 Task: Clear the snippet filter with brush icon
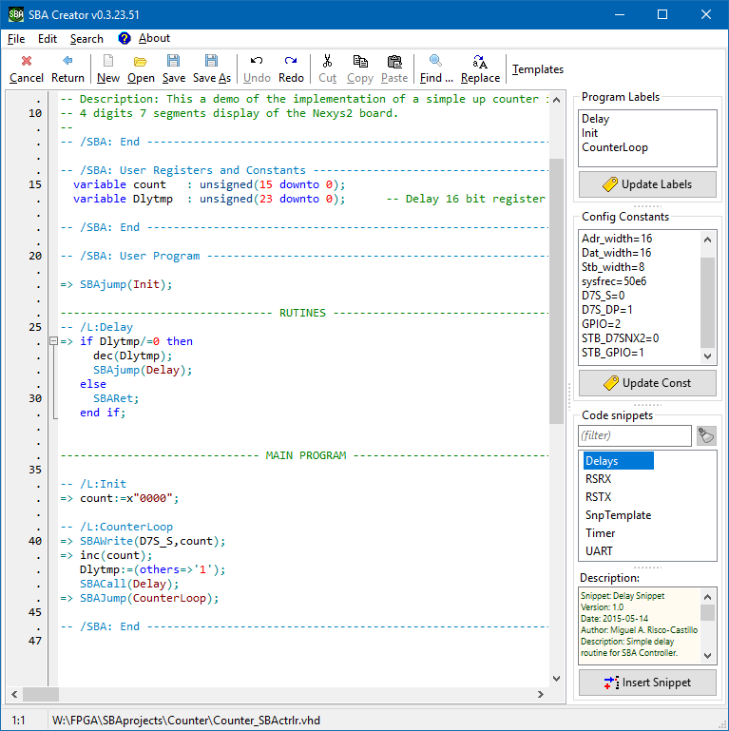pos(706,435)
